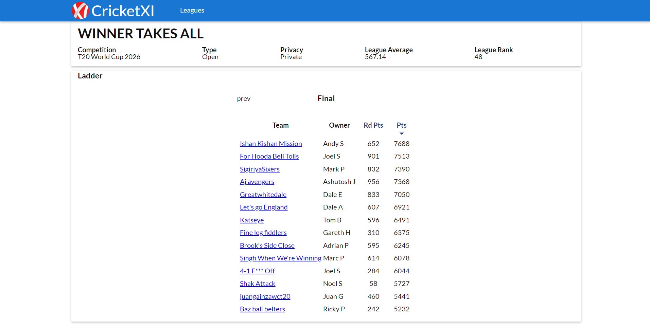View the juangainzawct20 team
The height and width of the screenshot is (328, 650).
[x=265, y=296]
